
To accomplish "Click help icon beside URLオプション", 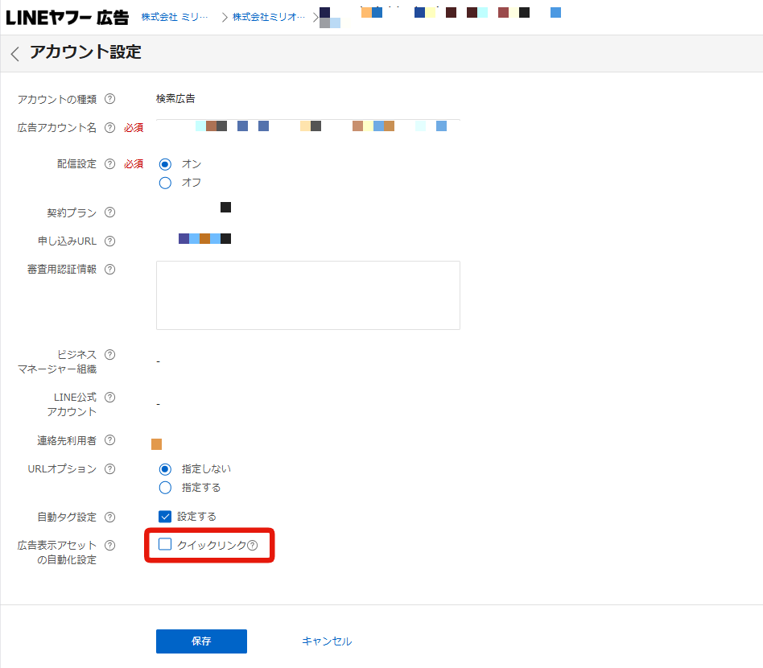I will coord(110,468).
